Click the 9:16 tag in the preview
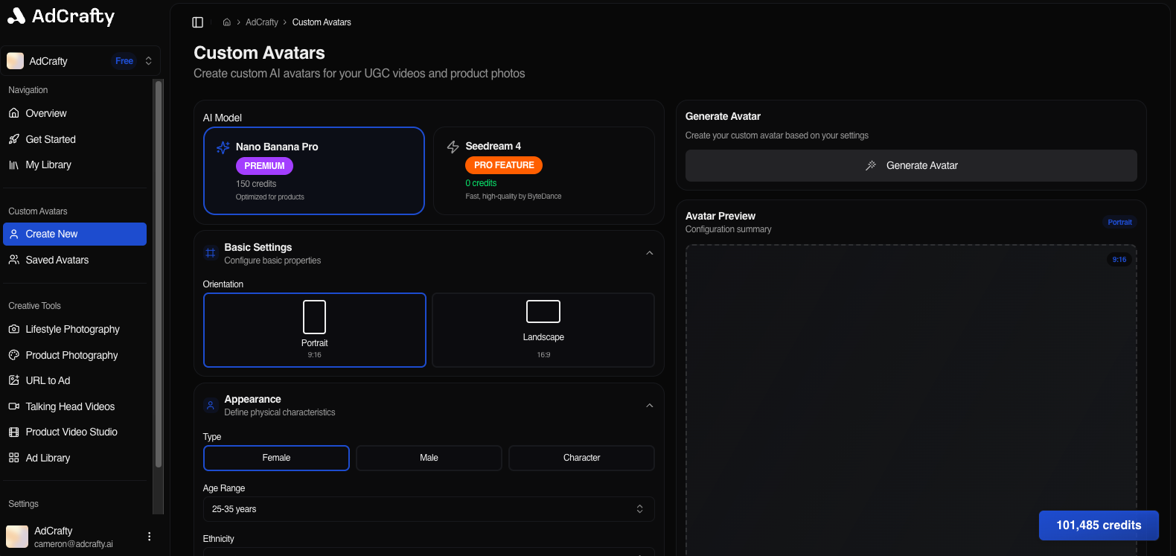1176x556 pixels. [1119, 260]
